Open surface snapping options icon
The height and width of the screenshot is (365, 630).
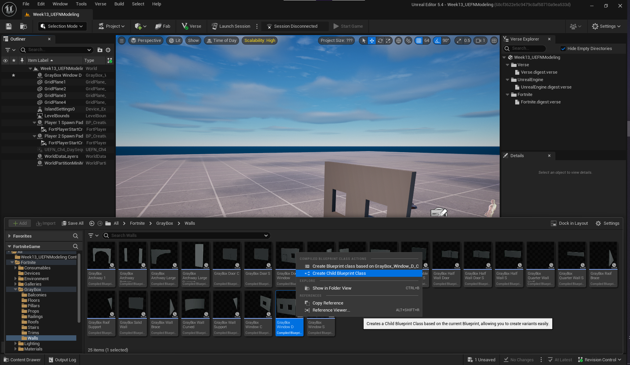coord(409,41)
